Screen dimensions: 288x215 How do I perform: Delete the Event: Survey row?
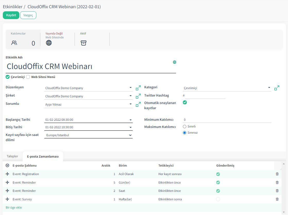coord(277,199)
